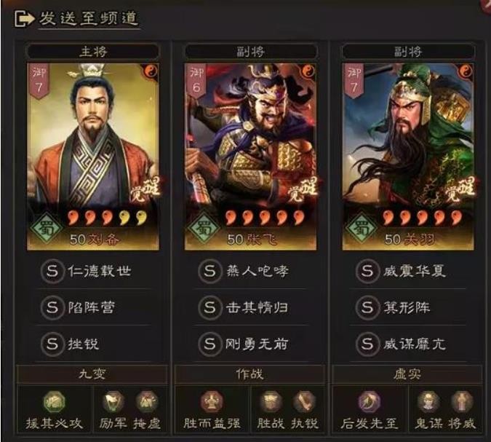
Task: Open the 关羽 general portrait card
Action: pos(408,157)
